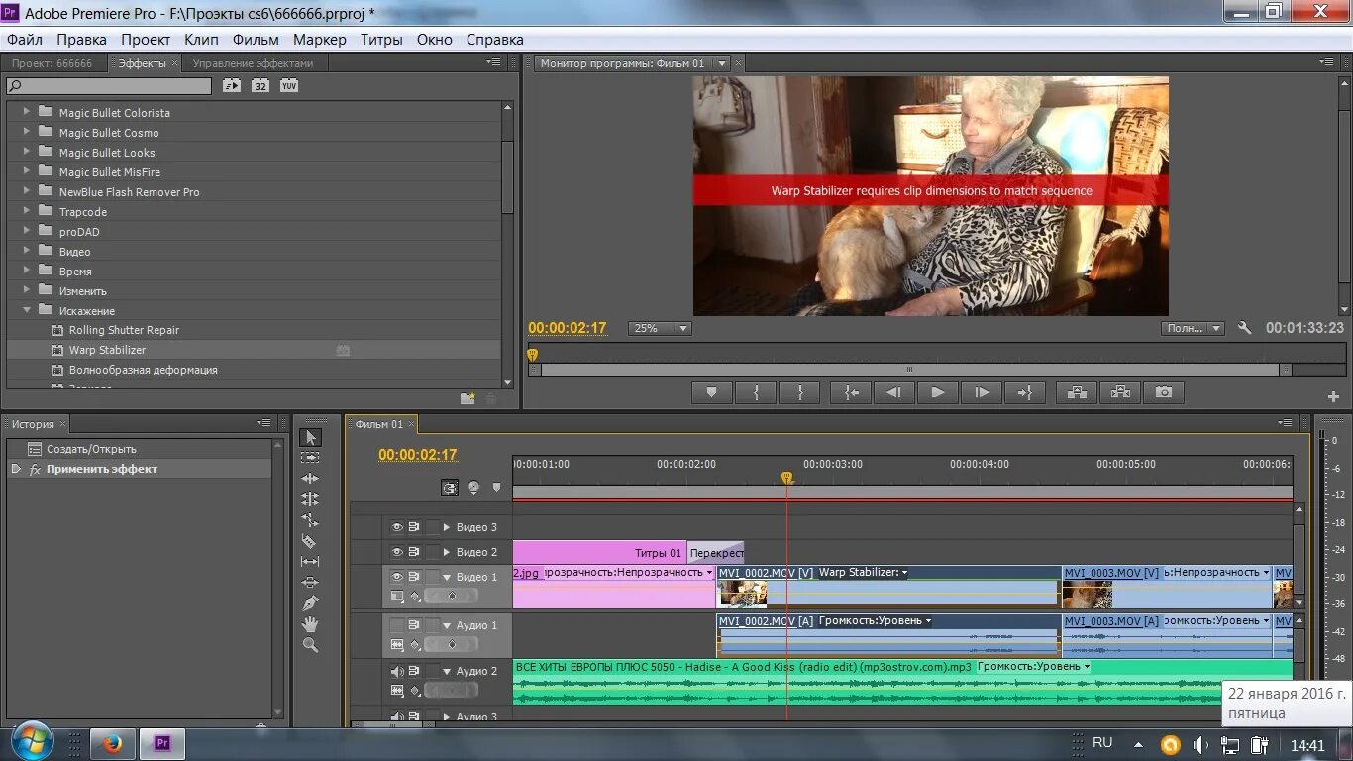This screenshot has height=761, width=1353.
Task: Filter by accelerated effects icon
Action: [231, 86]
